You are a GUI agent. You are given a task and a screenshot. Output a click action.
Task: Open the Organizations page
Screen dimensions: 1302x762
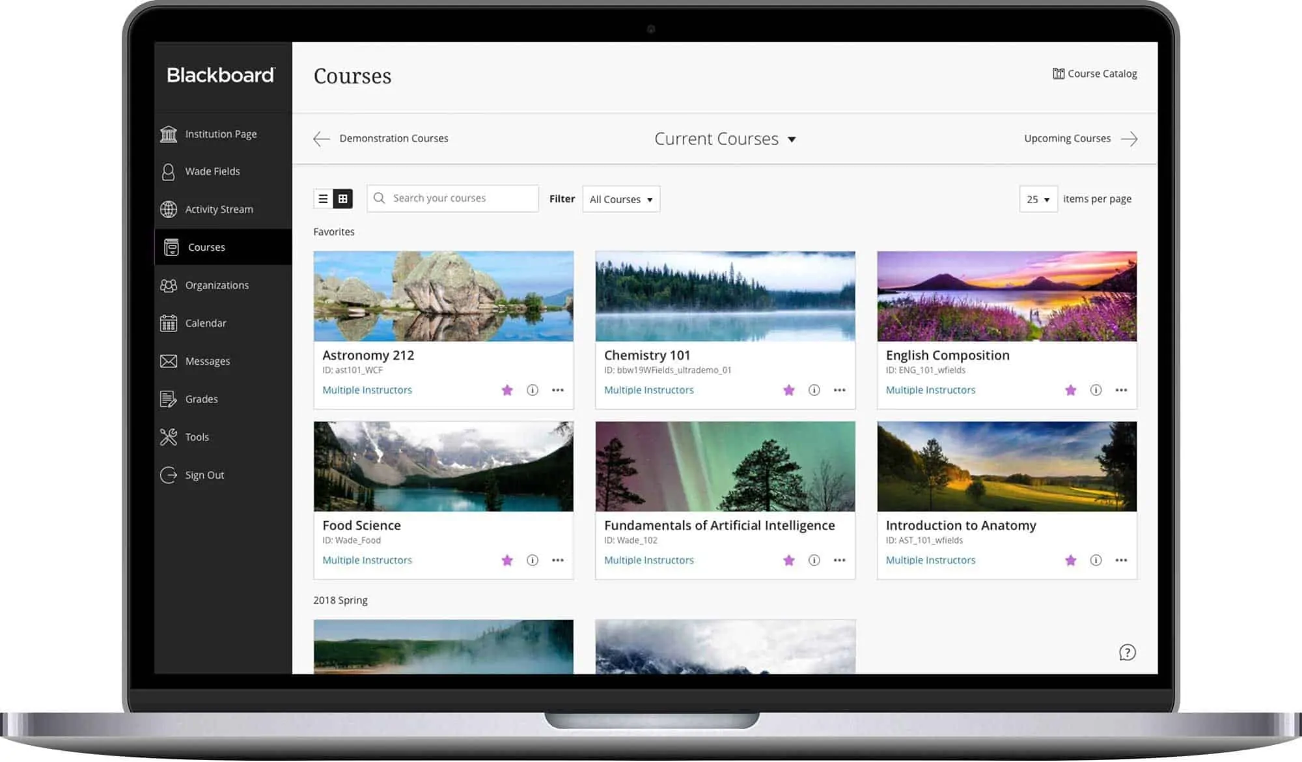click(x=217, y=285)
